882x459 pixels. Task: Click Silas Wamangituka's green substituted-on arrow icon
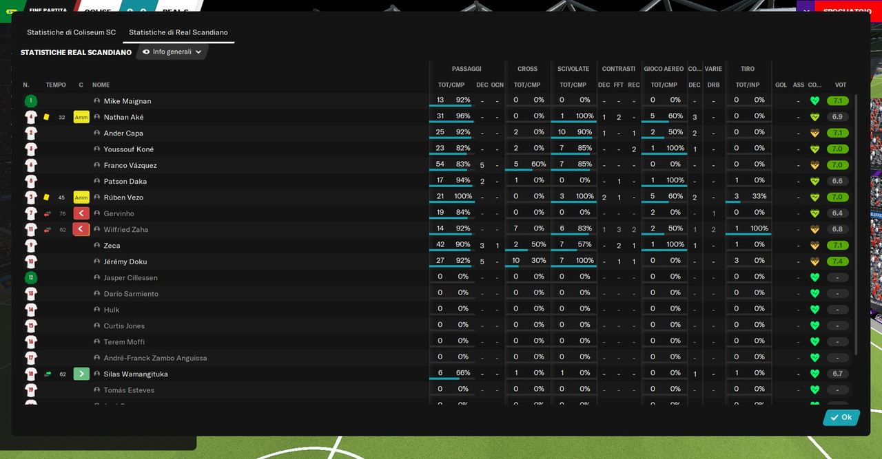(48, 374)
